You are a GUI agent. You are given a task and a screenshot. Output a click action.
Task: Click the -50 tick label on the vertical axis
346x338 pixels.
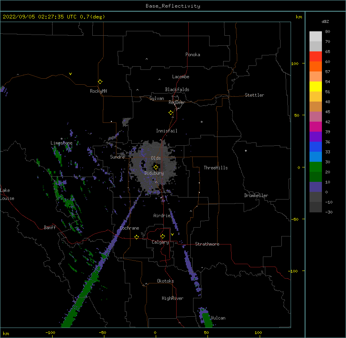295,219
